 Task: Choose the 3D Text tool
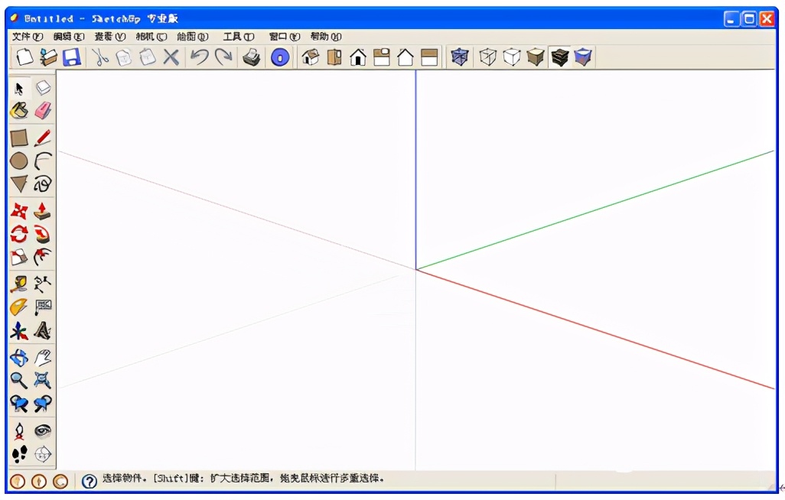coord(43,330)
